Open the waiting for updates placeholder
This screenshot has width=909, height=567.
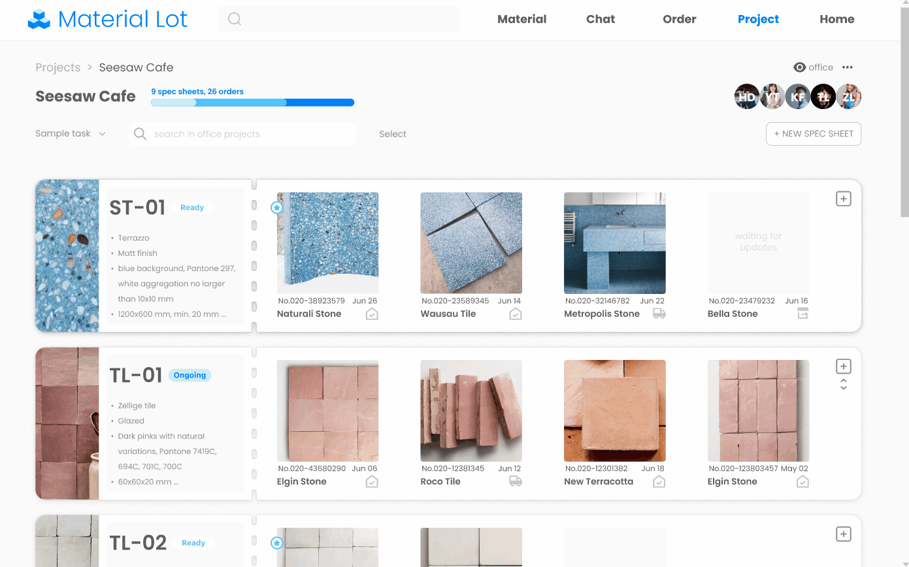coord(758,242)
